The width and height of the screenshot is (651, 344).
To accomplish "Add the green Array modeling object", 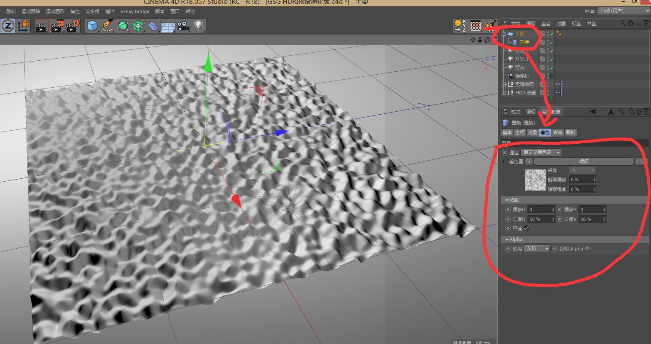I will pyautogui.click(x=138, y=26).
